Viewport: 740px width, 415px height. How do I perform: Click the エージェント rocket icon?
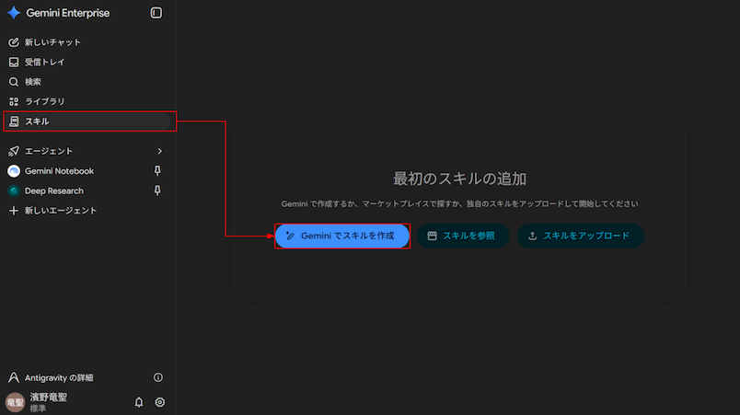14,152
